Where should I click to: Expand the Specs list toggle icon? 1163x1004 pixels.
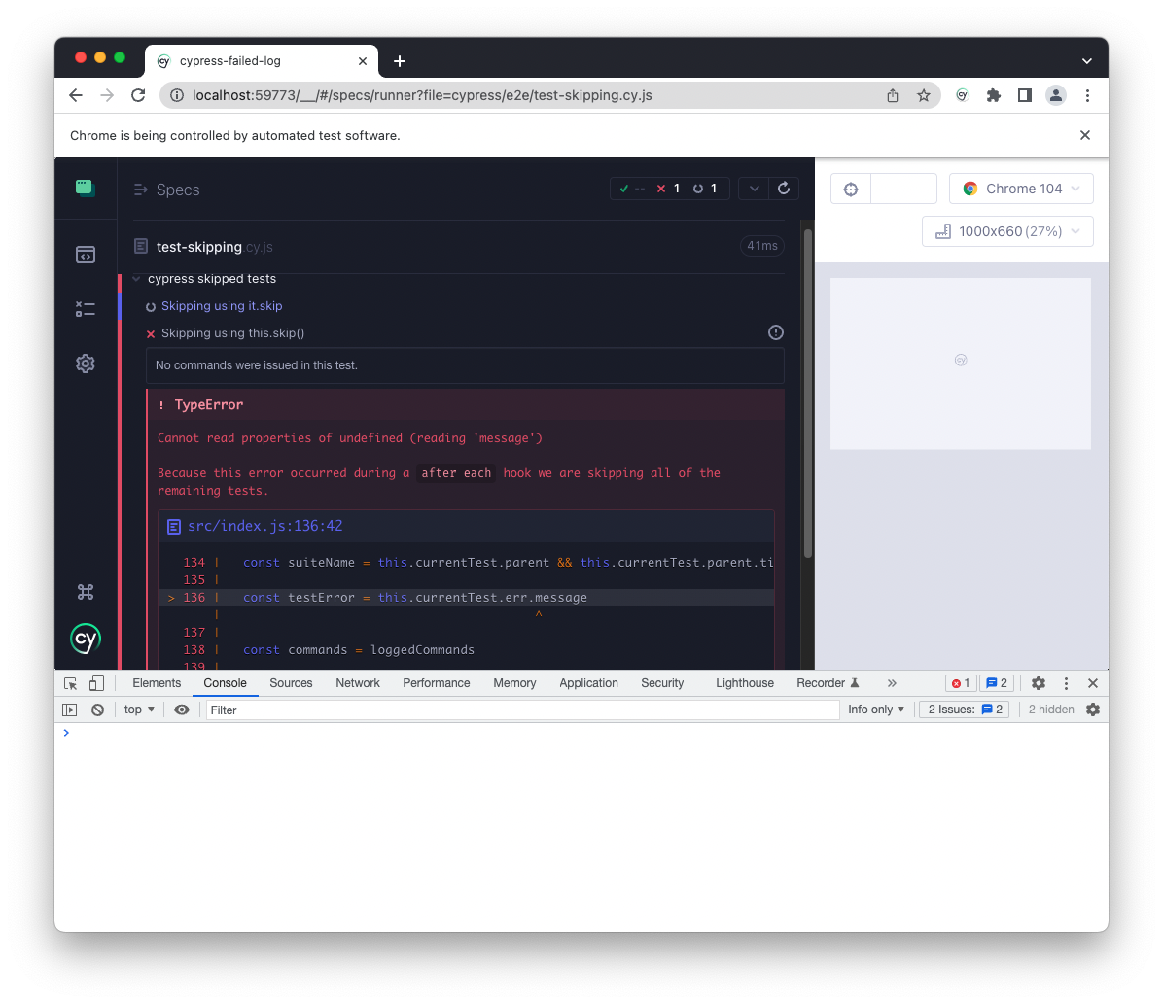click(x=141, y=190)
